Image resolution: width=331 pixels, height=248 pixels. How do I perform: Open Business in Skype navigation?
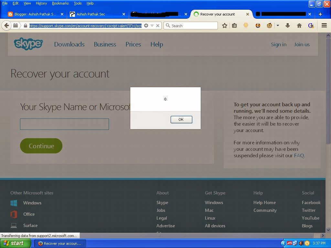click(105, 44)
